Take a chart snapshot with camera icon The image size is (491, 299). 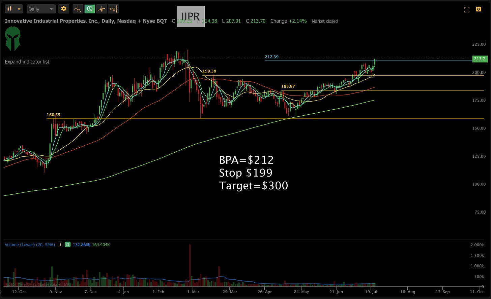pos(479,9)
